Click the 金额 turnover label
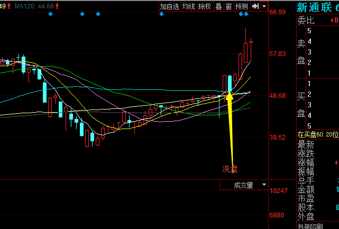The width and height of the screenshot is (339, 229). pyautogui.click(x=306, y=189)
